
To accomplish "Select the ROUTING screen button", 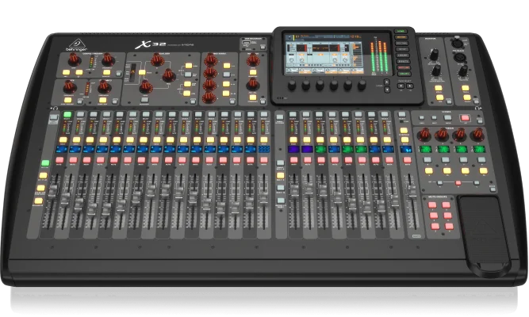I will point(402,43).
